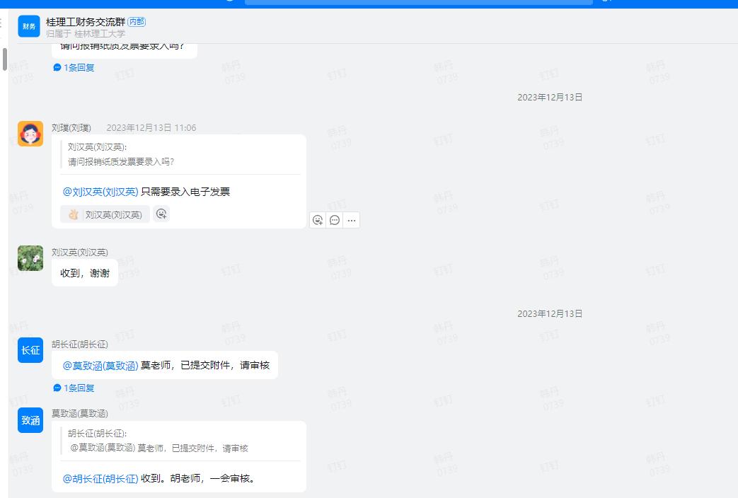Image resolution: width=738 pixels, height=498 pixels.
Task: Click the left vertical scrollbar handle
Action: click(x=5, y=59)
